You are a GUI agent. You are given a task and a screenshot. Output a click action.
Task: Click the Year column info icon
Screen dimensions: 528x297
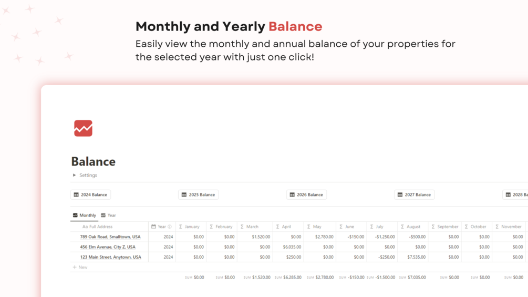pyautogui.click(x=170, y=227)
